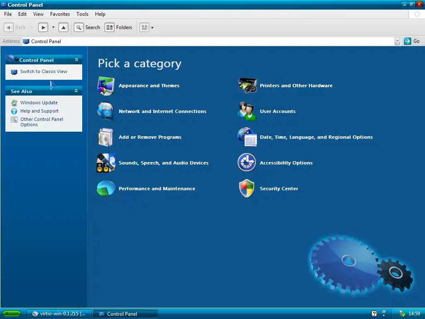Switch to virtio-win-0.1.215 taskbar button
The image size is (425, 319).
60,314
